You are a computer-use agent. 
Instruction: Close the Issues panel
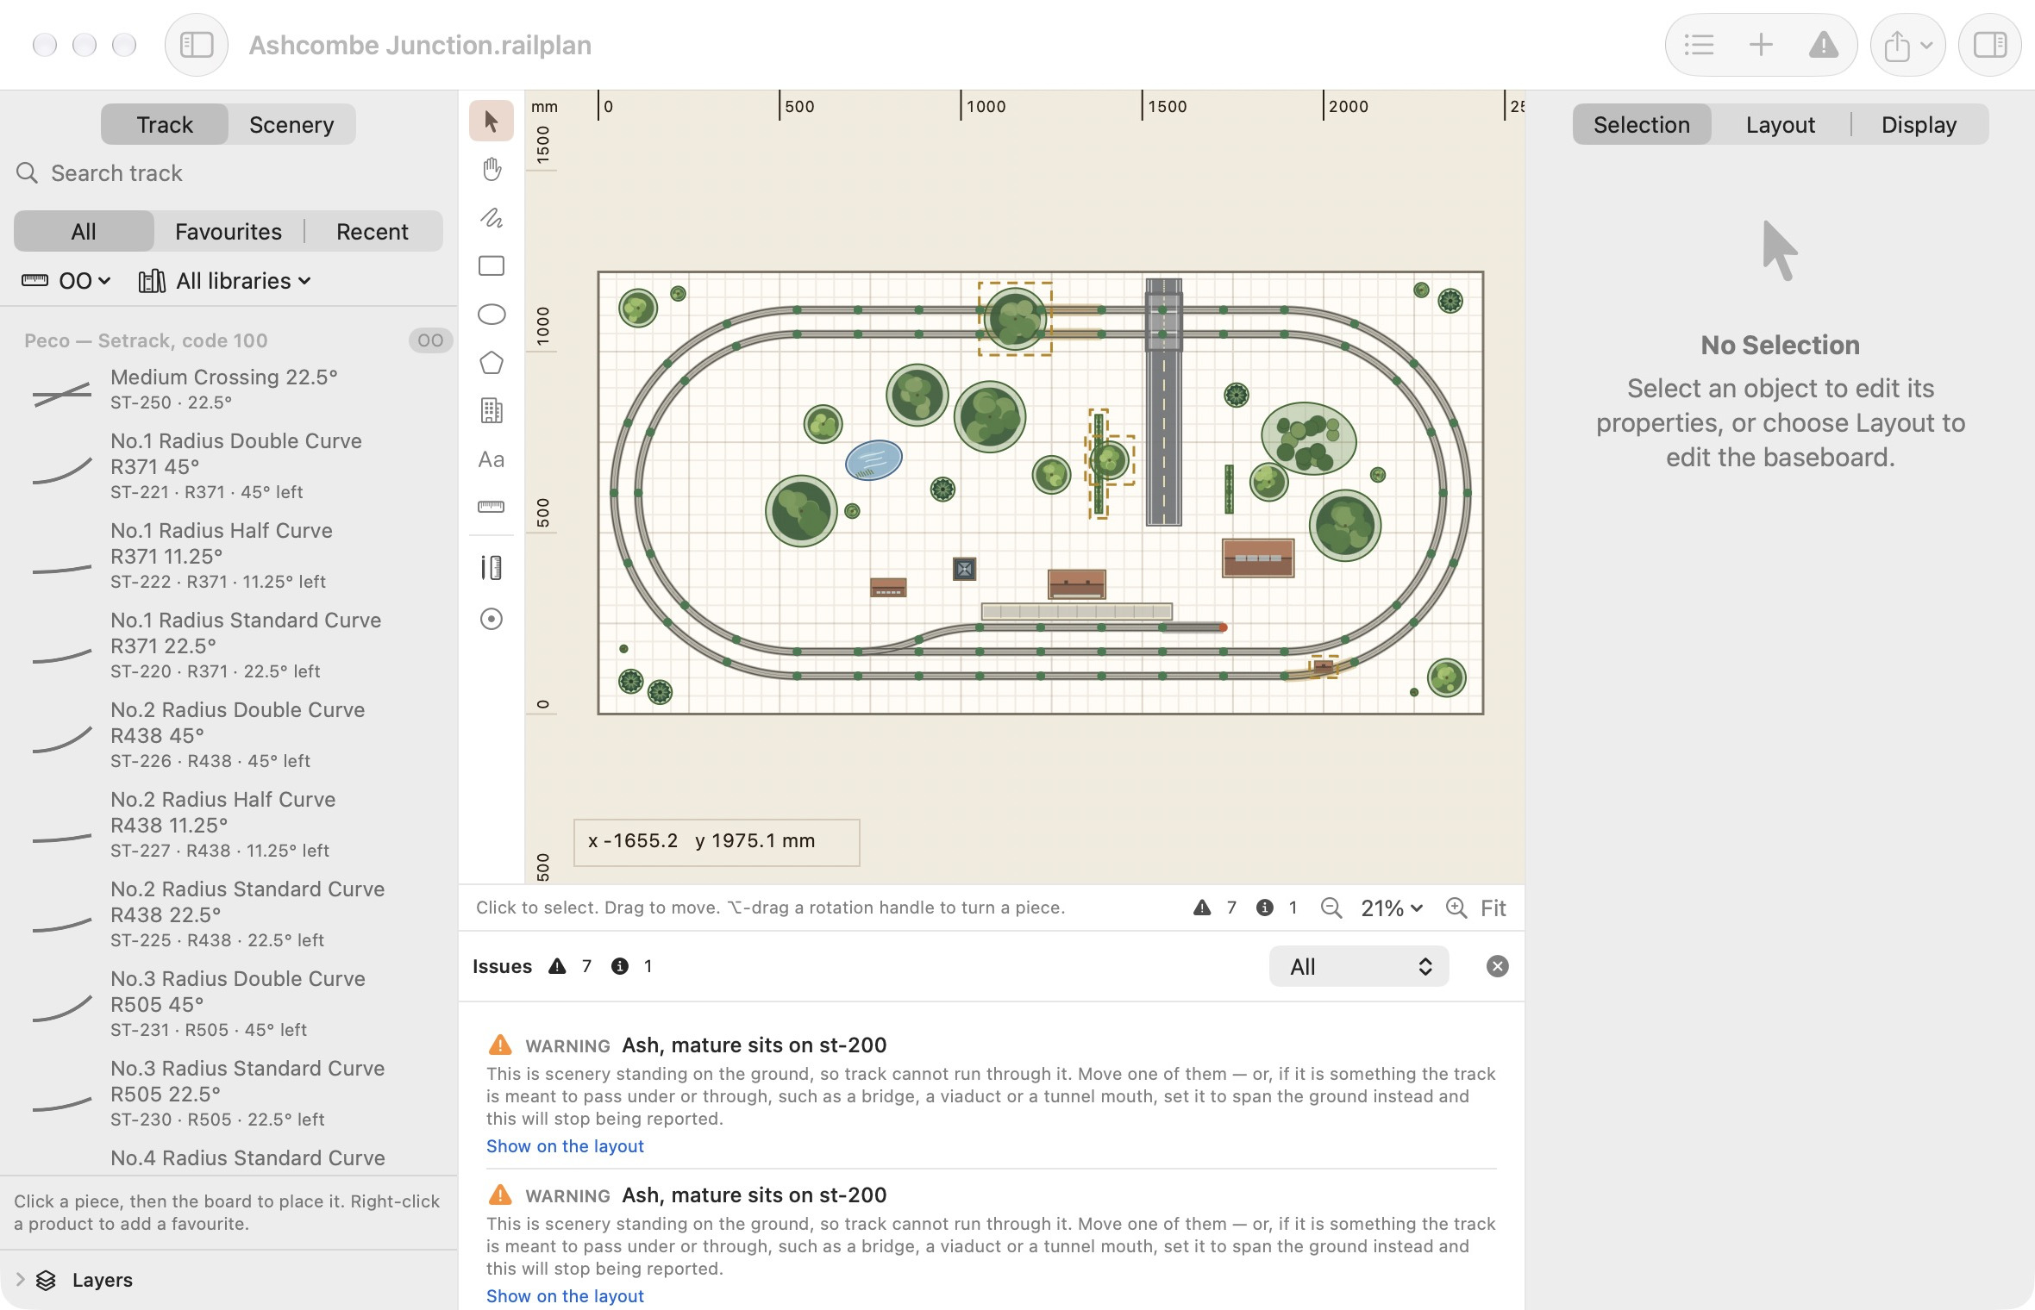(x=1497, y=966)
